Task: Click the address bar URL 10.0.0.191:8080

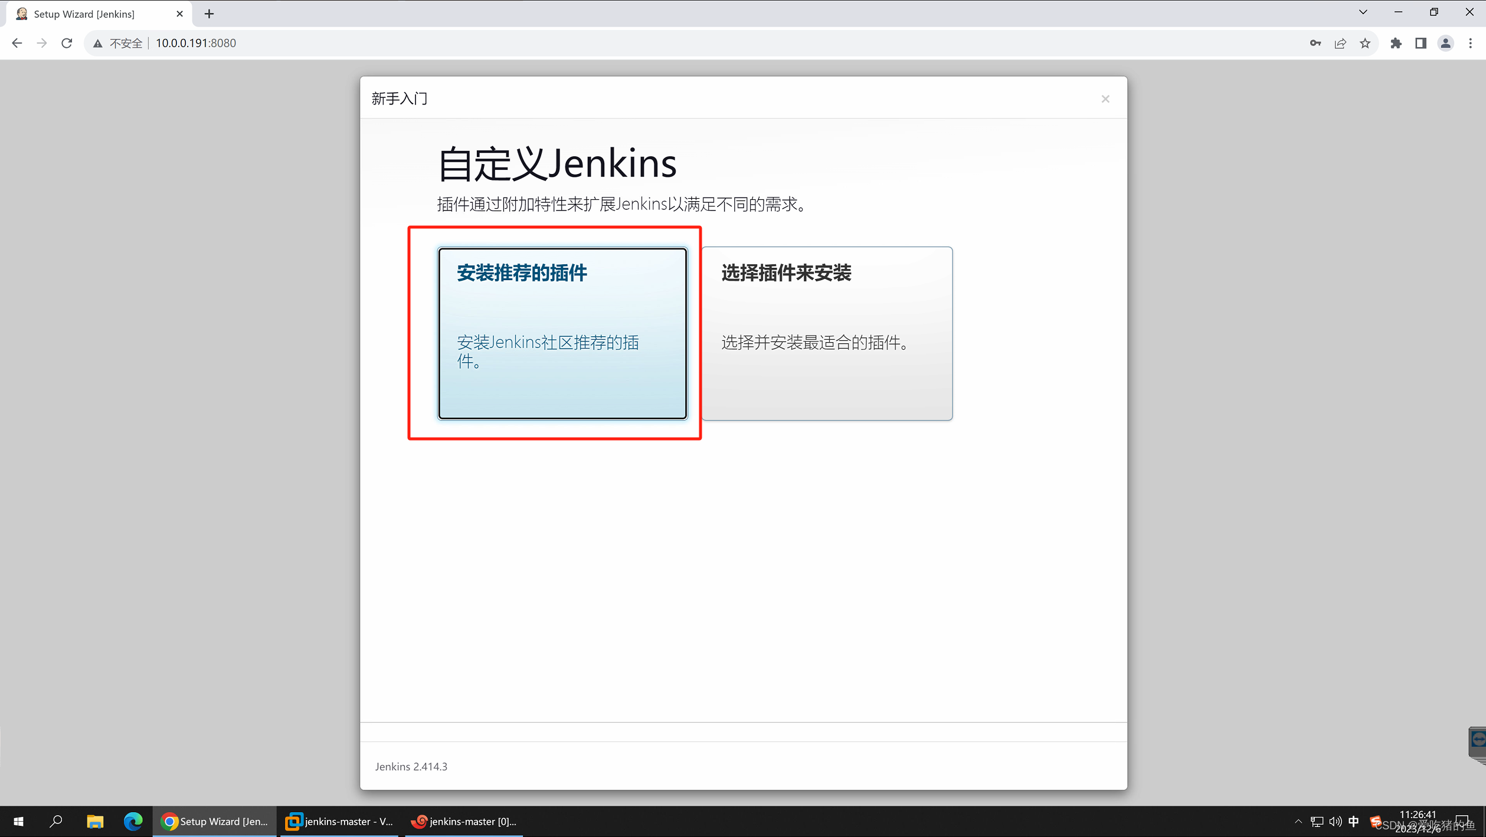Action: pos(196,43)
